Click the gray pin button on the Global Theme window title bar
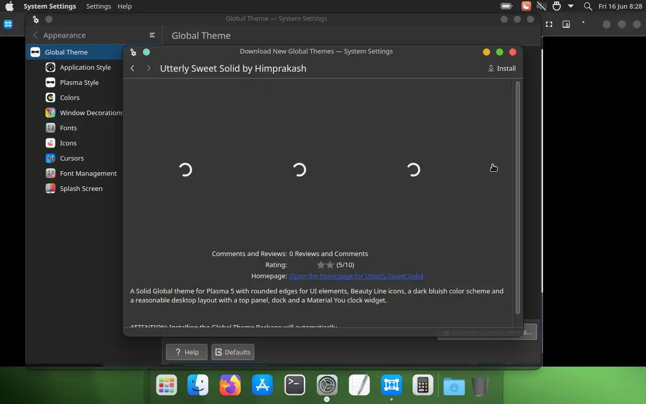646x404 pixels. coord(49,19)
